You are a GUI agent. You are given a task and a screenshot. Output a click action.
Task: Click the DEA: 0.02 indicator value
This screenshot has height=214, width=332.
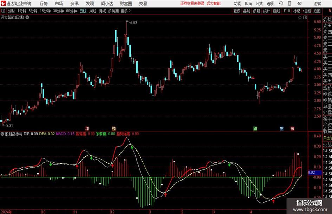(x=47, y=134)
